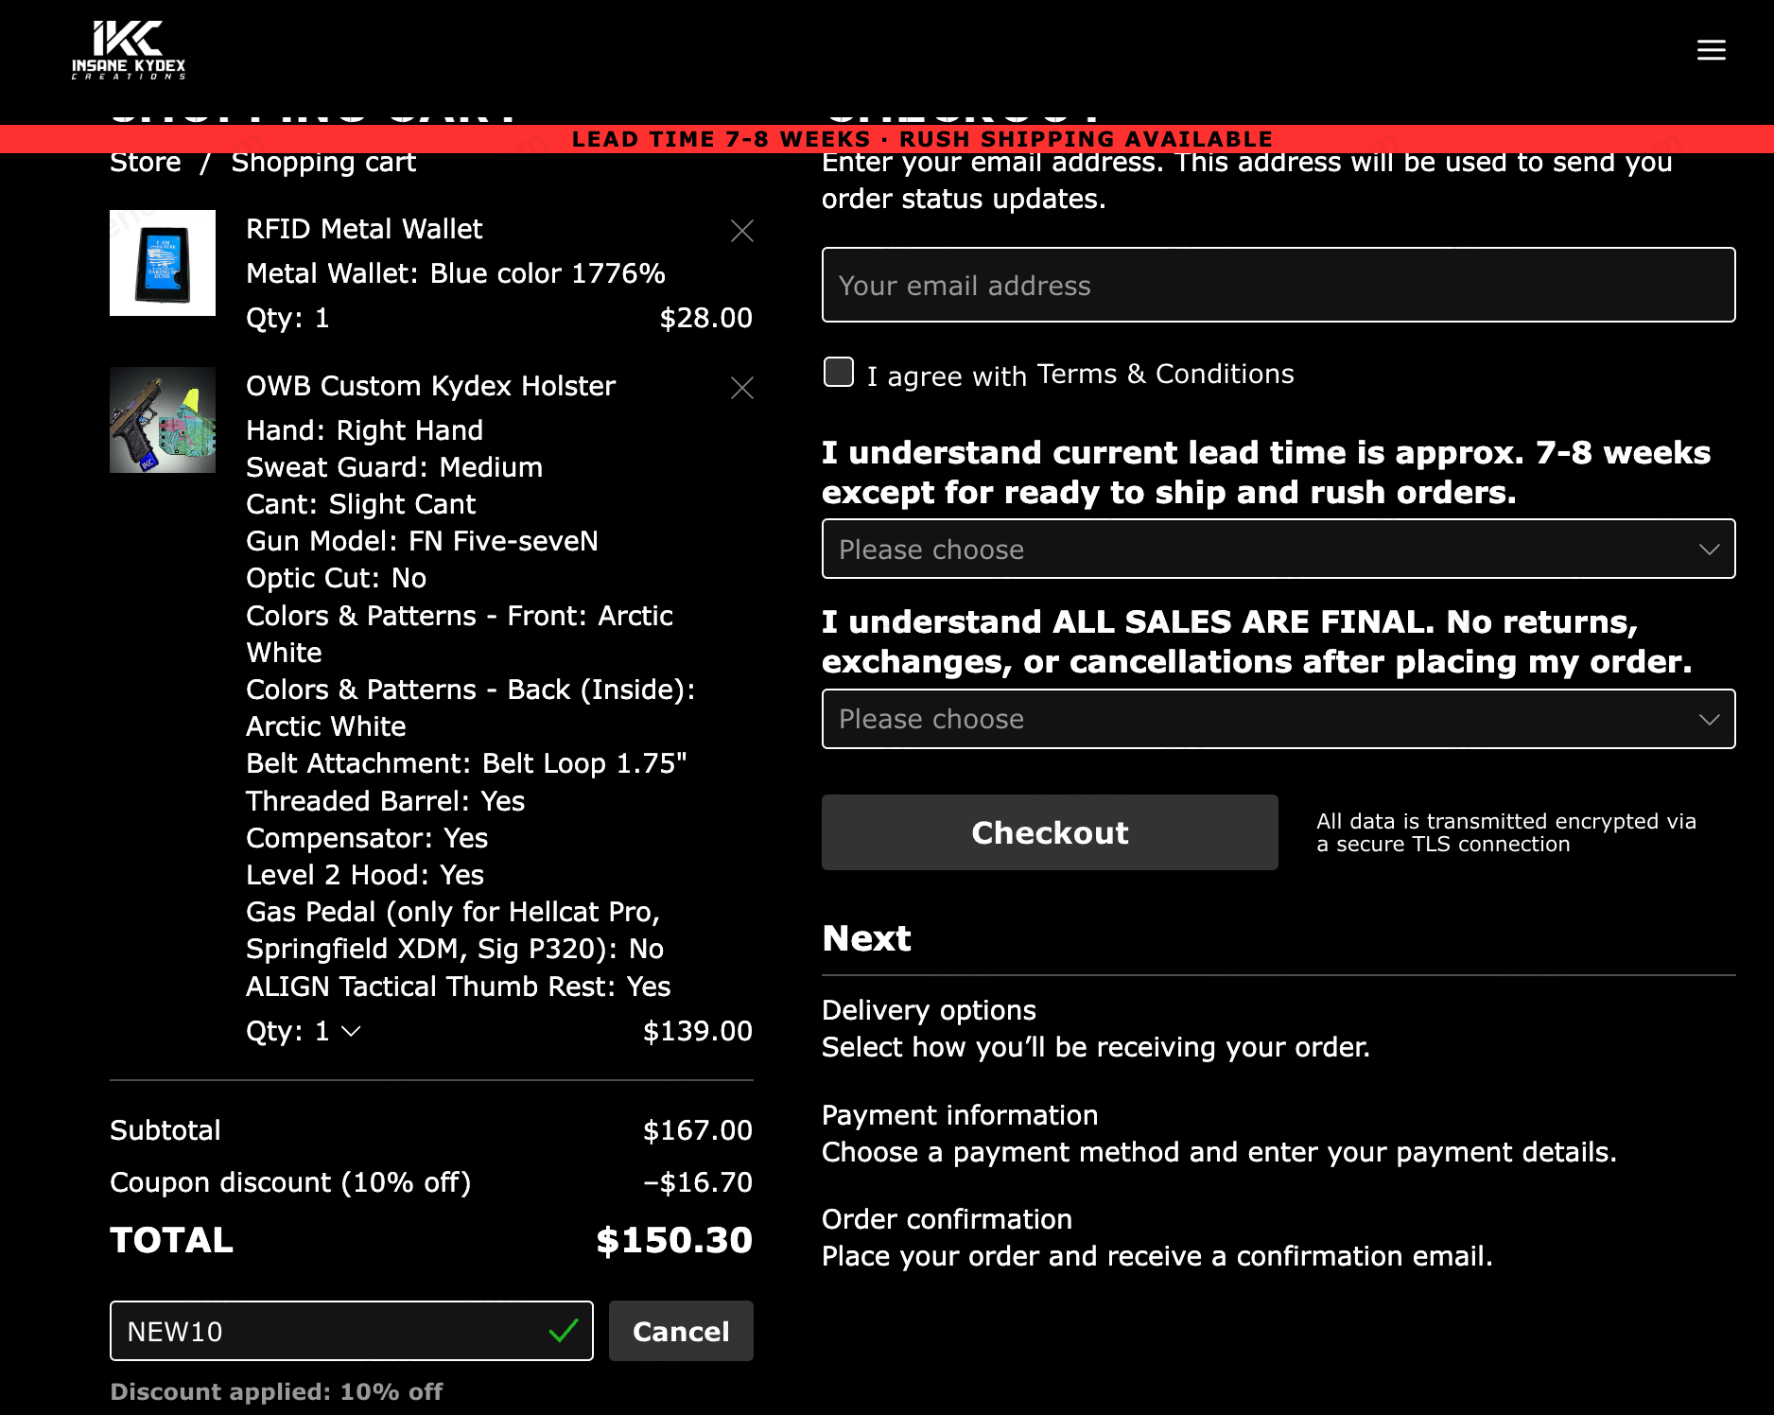
Task: Open the Terms & Conditions link
Action: (x=1165, y=374)
